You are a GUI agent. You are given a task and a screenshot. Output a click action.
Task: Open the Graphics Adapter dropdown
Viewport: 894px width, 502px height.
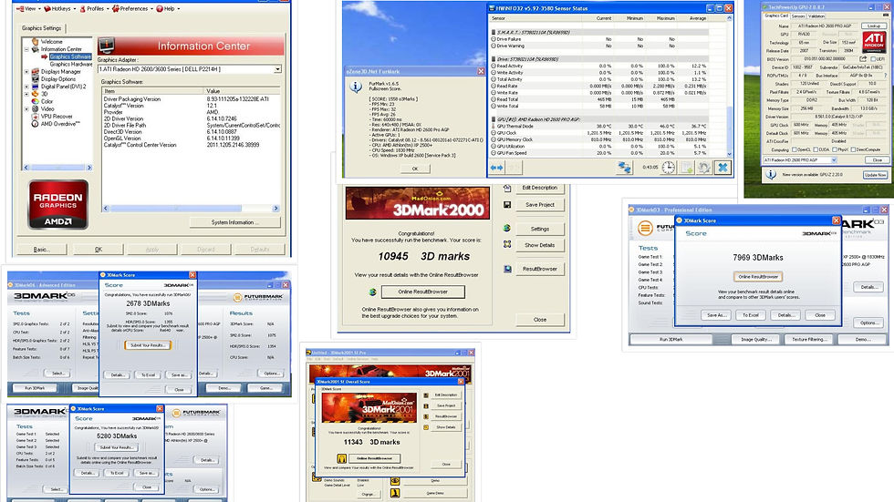point(277,69)
